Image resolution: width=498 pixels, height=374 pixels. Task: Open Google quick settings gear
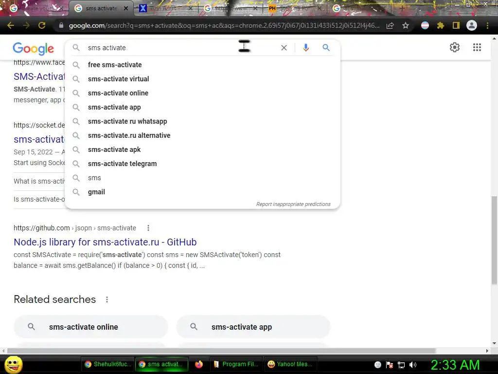coord(455,47)
